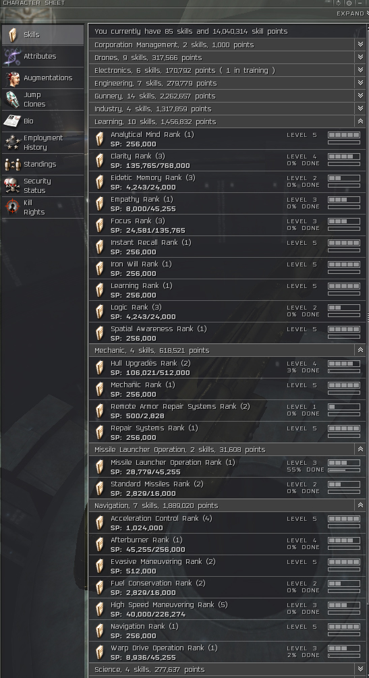The image size is (369, 678).
Task: Select the Jump Clones icon
Action: (x=12, y=99)
